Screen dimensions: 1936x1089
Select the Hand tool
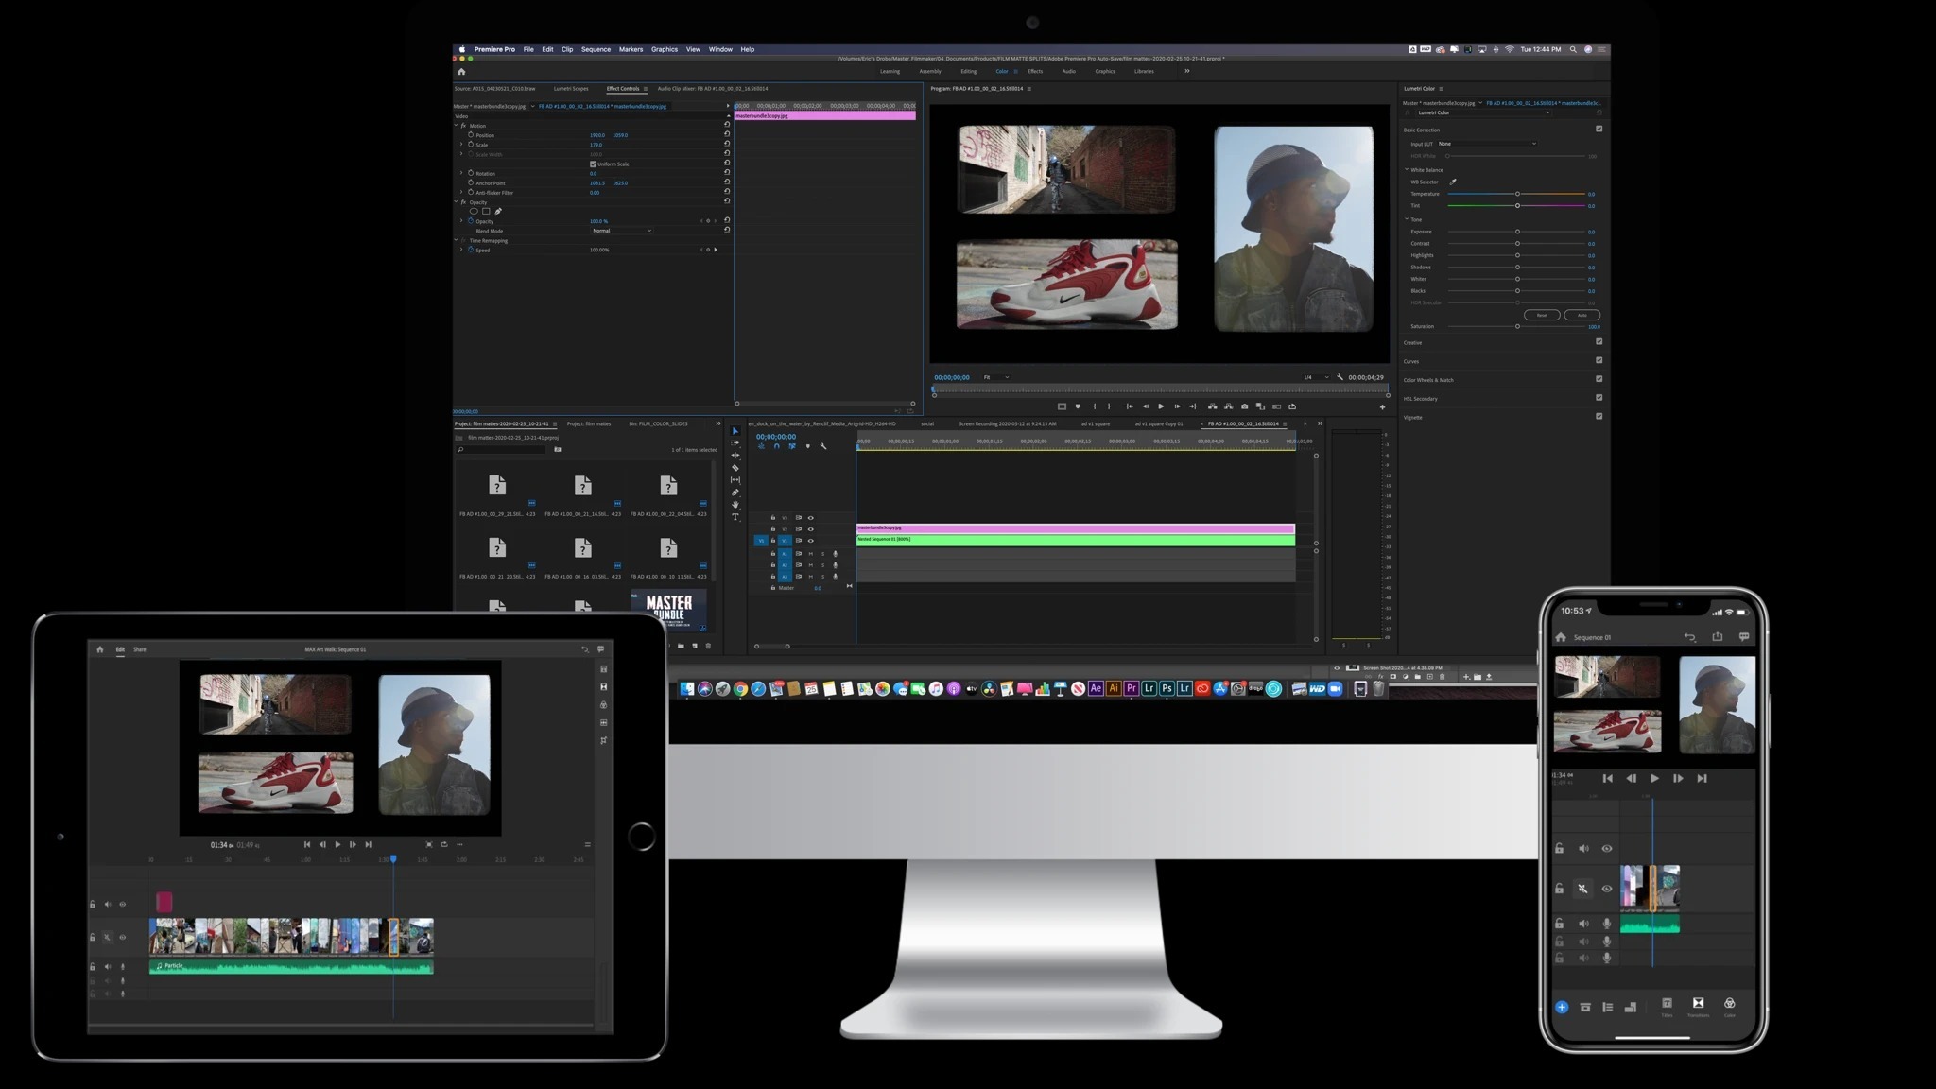tap(735, 505)
